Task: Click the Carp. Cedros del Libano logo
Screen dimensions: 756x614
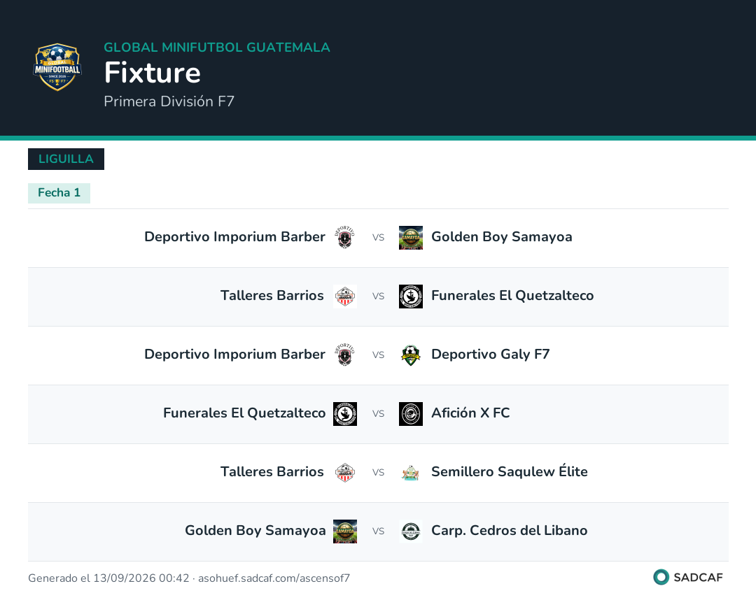Action: point(411,531)
